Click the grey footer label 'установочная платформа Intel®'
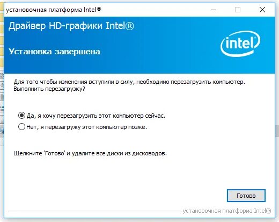 [227, 211]
